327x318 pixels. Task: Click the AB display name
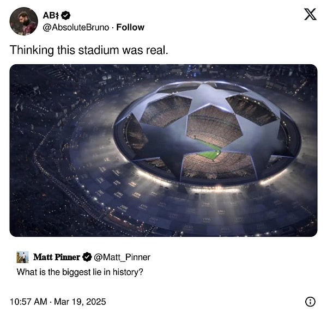(x=51, y=15)
